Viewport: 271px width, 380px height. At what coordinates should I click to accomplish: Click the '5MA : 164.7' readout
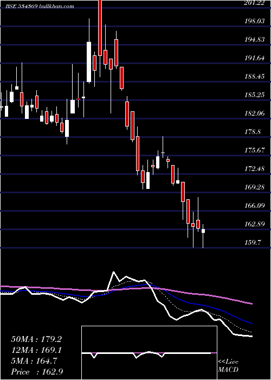click(34, 361)
